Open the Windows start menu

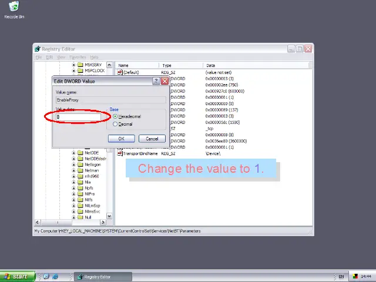click(x=18, y=277)
